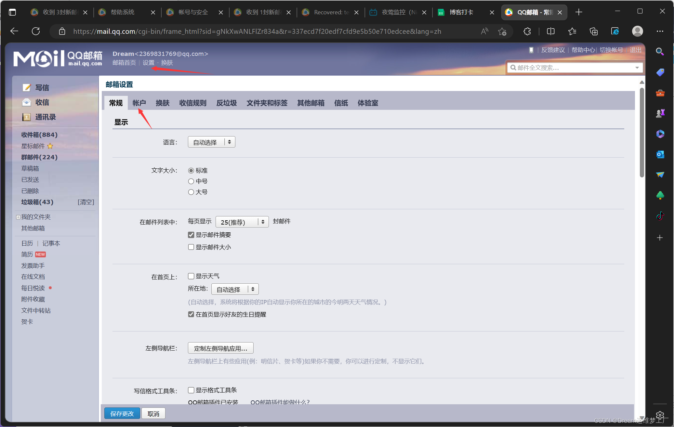Open the 每页显示 25(推荐) dropdown
Screen dimensions: 674x427
click(x=242, y=222)
